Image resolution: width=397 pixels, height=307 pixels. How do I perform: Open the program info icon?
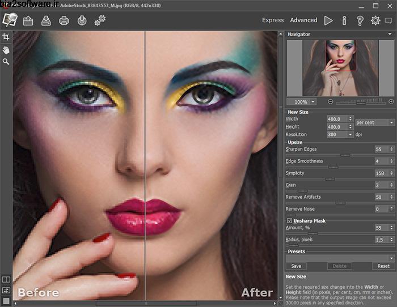point(344,20)
